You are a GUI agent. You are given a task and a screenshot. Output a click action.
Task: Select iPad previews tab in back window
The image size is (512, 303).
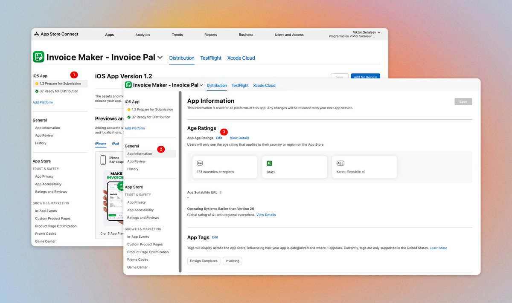[116, 144]
